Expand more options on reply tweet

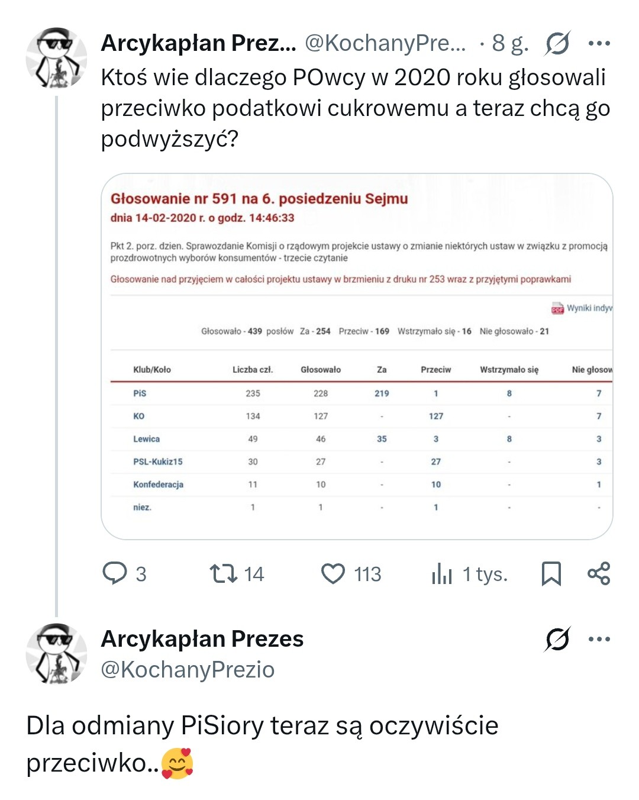[599, 639]
